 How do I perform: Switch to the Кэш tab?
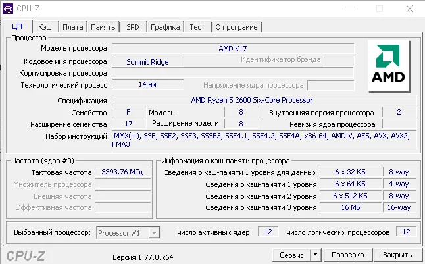click(45, 27)
